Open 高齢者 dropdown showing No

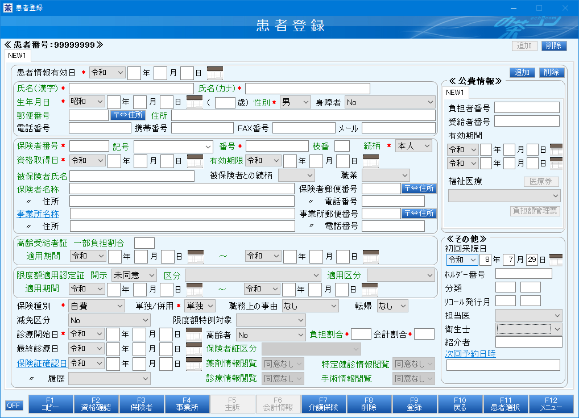tap(271, 335)
